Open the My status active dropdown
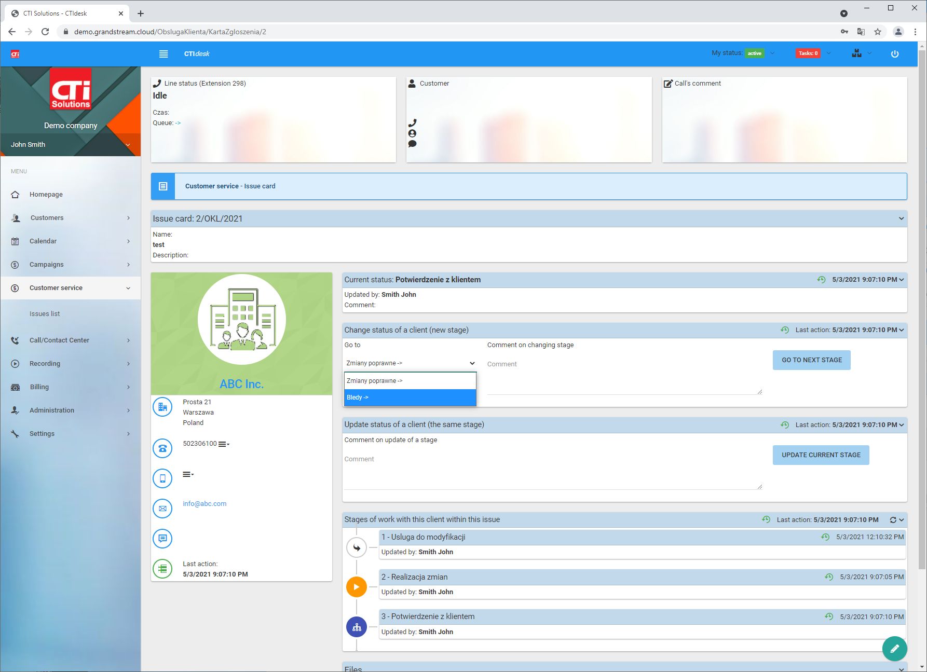This screenshot has width=927, height=672. (x=743, y=53)
